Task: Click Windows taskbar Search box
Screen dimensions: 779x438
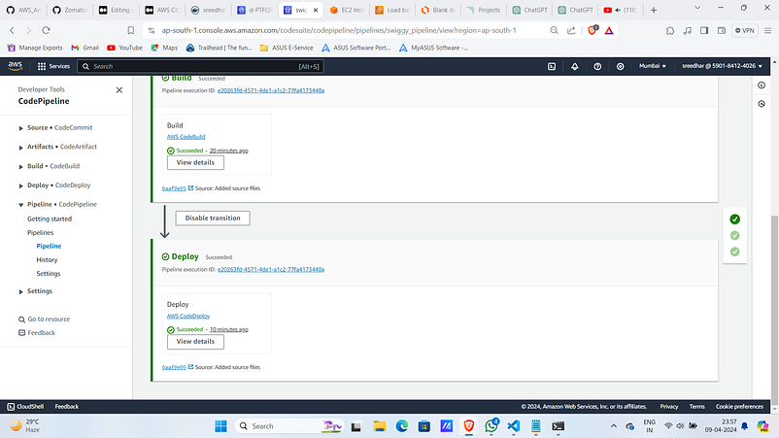Action: point(289,426)
